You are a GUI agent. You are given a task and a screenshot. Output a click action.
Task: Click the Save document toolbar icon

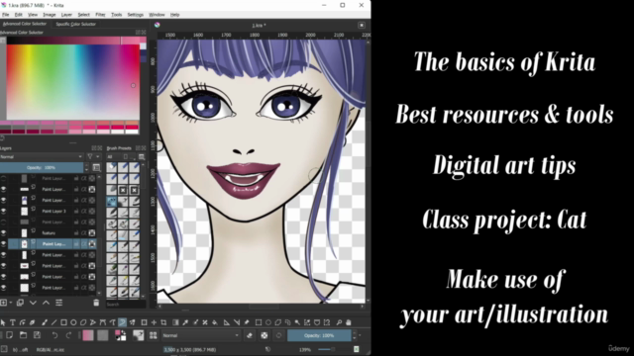37,335
